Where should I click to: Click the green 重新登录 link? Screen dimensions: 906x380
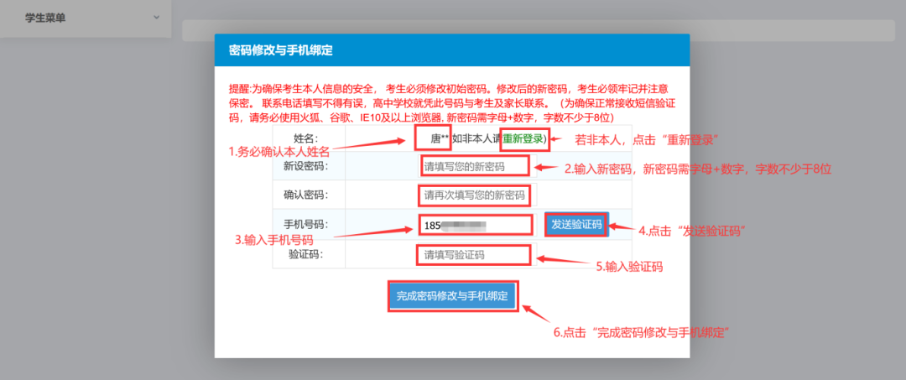pos(521,138)
